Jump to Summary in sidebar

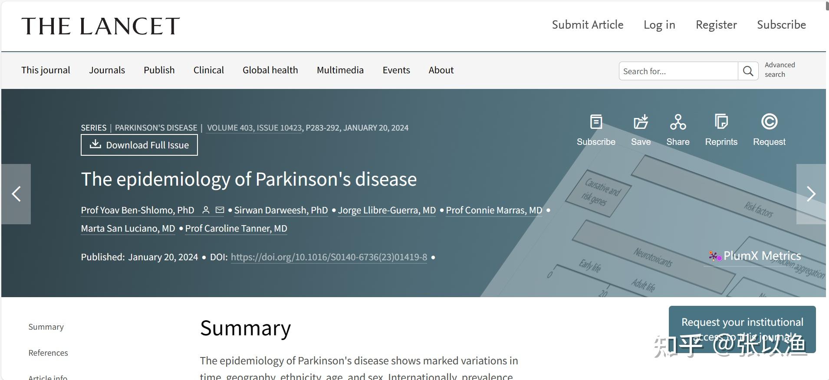(46, 327)
